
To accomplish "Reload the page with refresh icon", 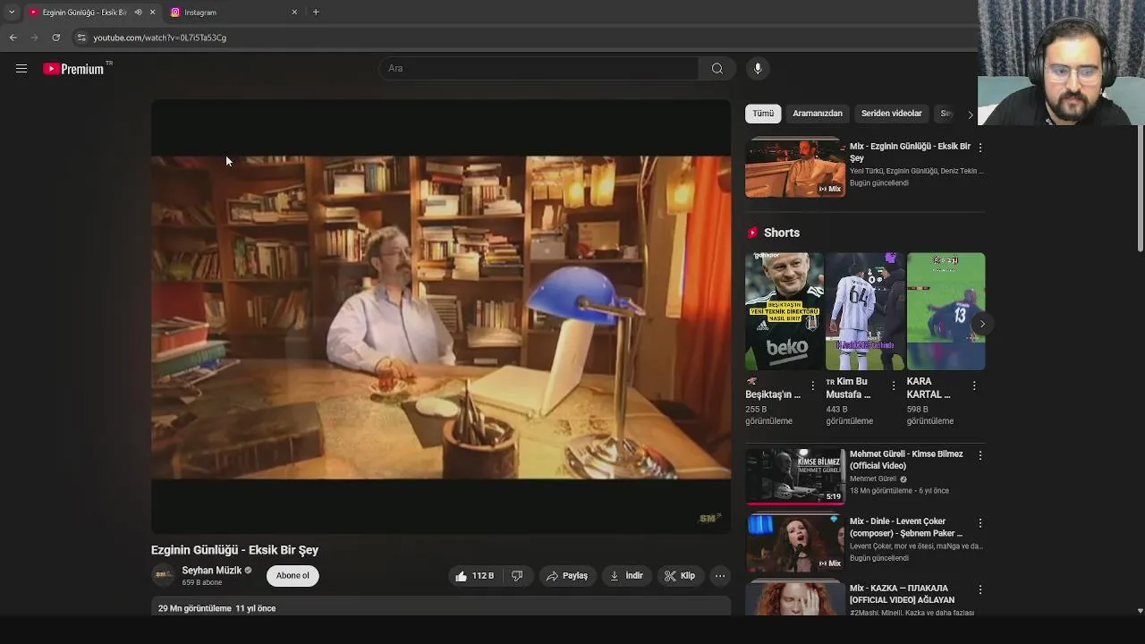I will (x=55, y=38).
